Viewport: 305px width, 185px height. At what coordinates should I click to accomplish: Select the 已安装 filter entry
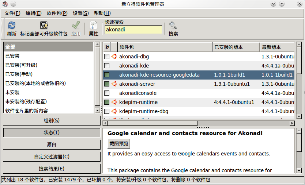(x=48, y=56)
